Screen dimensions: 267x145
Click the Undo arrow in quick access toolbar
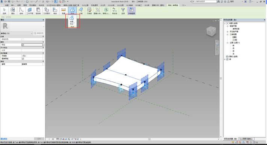click(x=17, y=2)
